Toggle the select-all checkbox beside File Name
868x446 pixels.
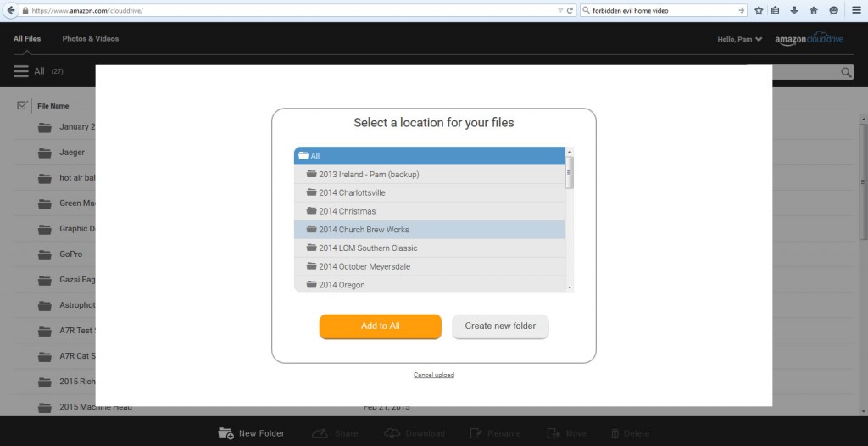point(23,106)
